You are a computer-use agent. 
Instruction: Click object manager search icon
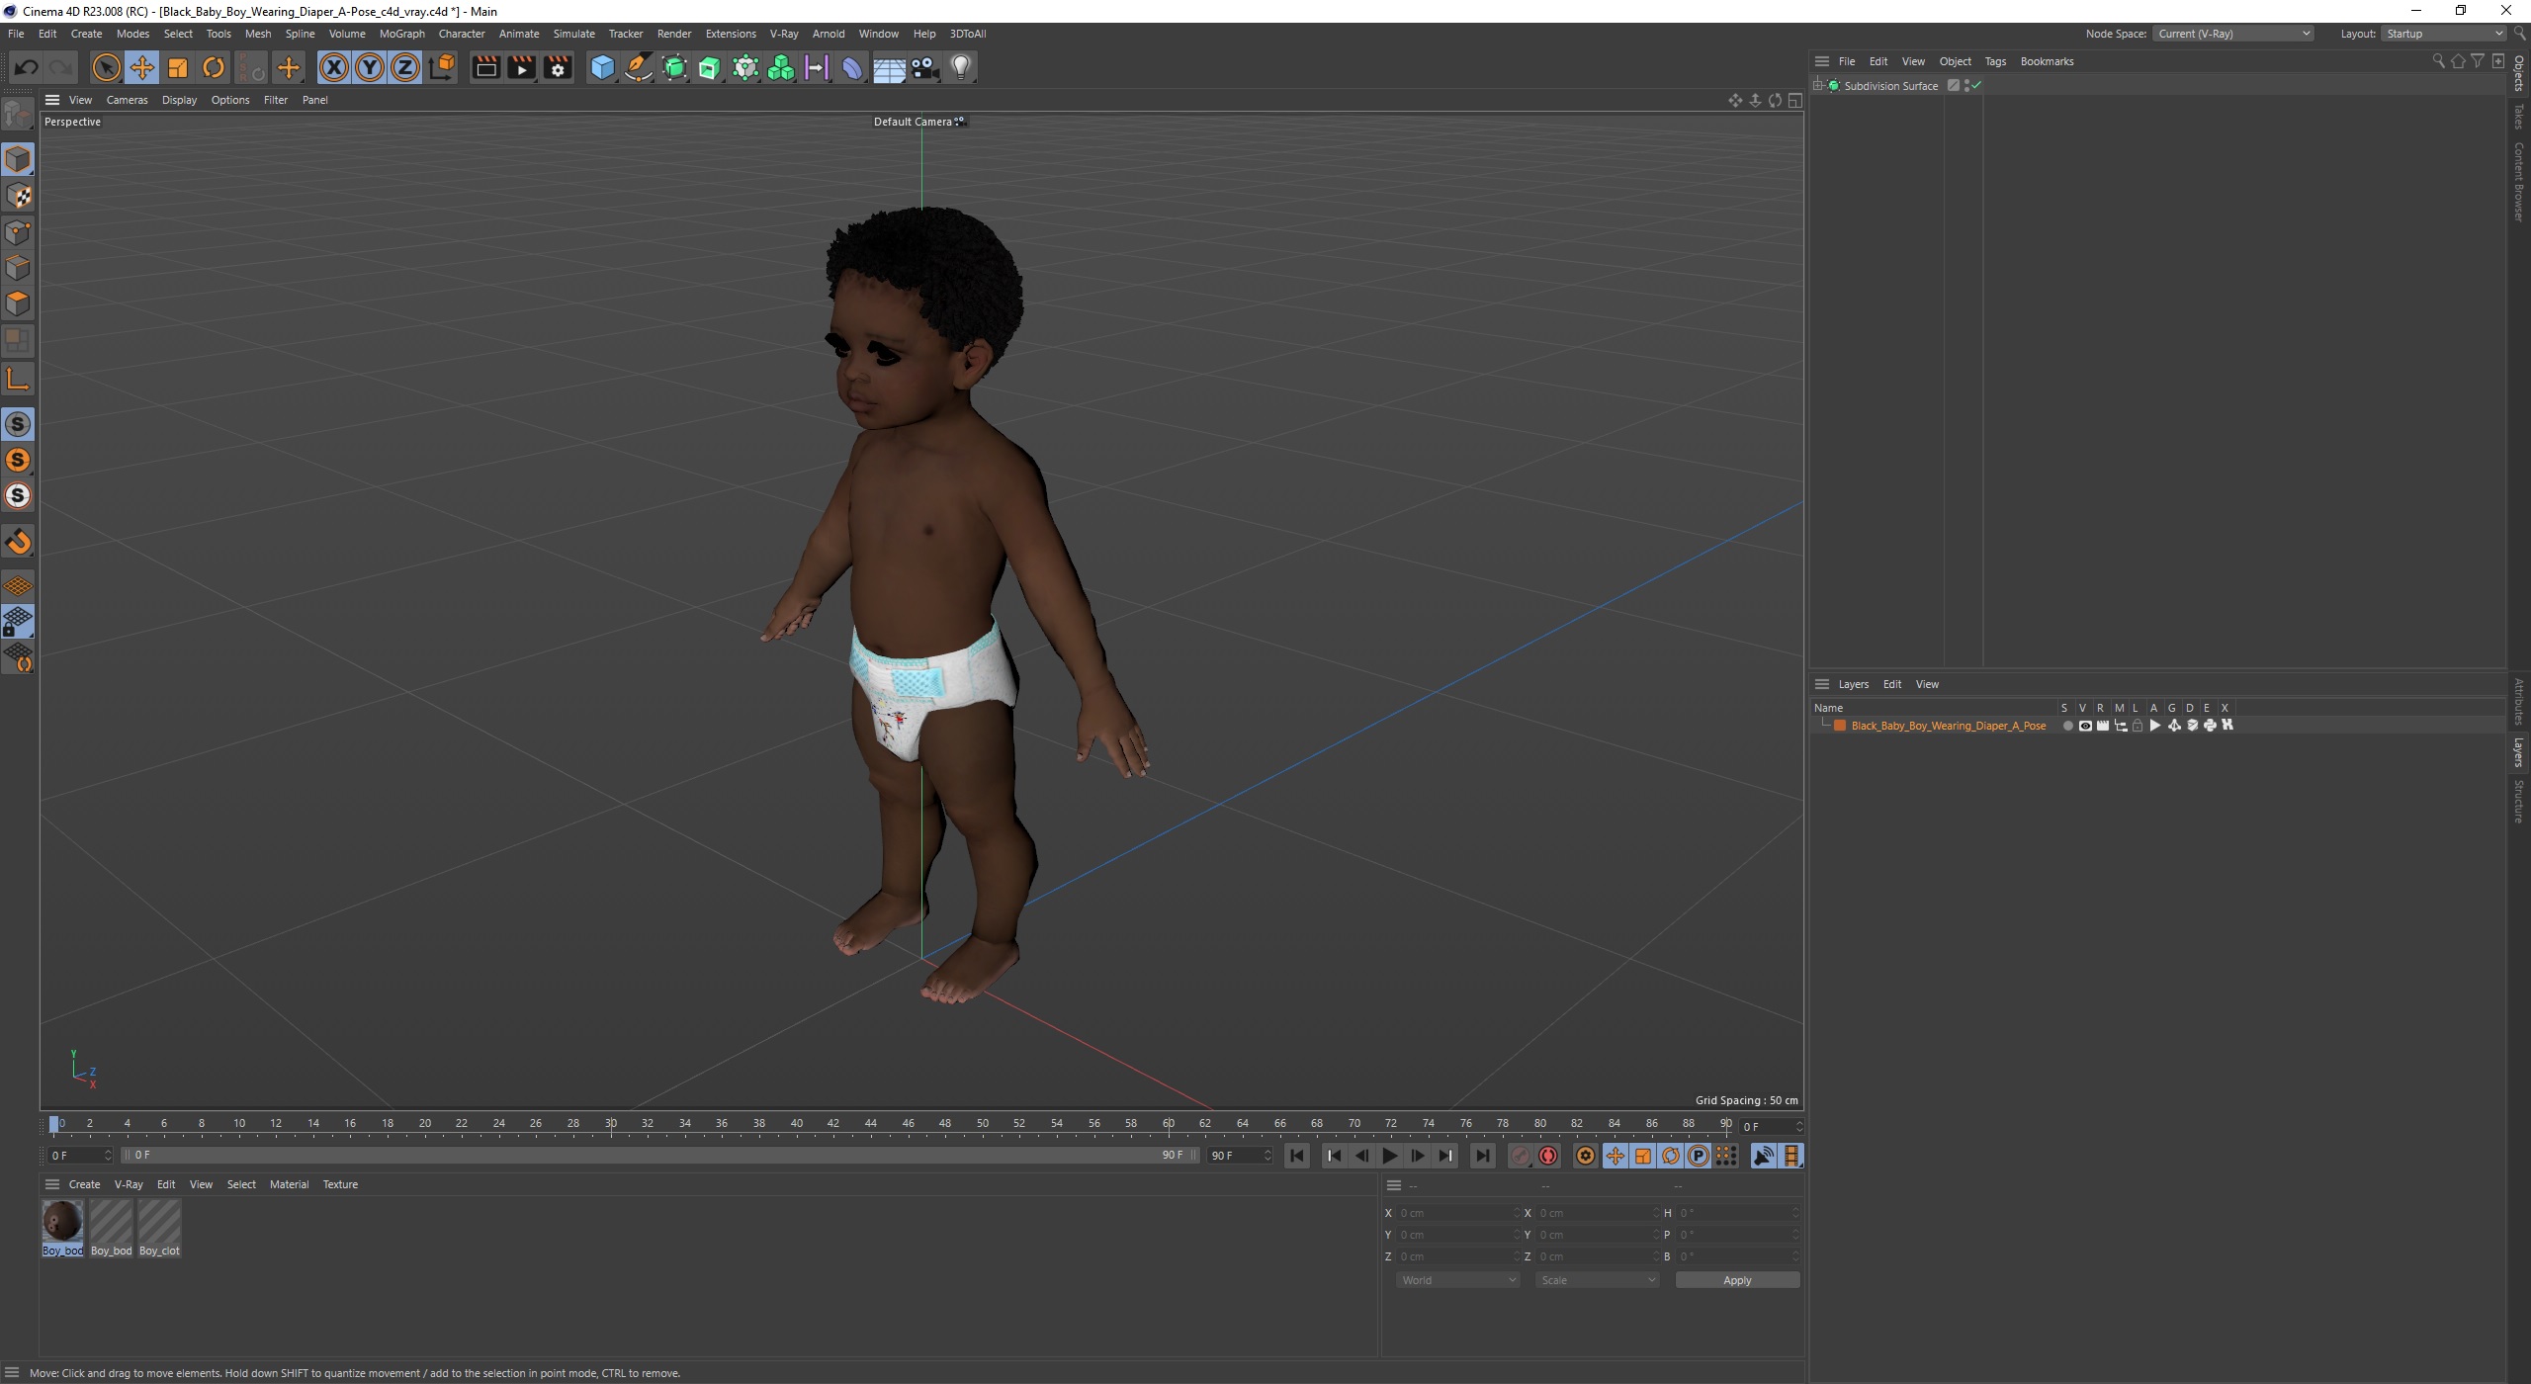tap(2437, 61)
